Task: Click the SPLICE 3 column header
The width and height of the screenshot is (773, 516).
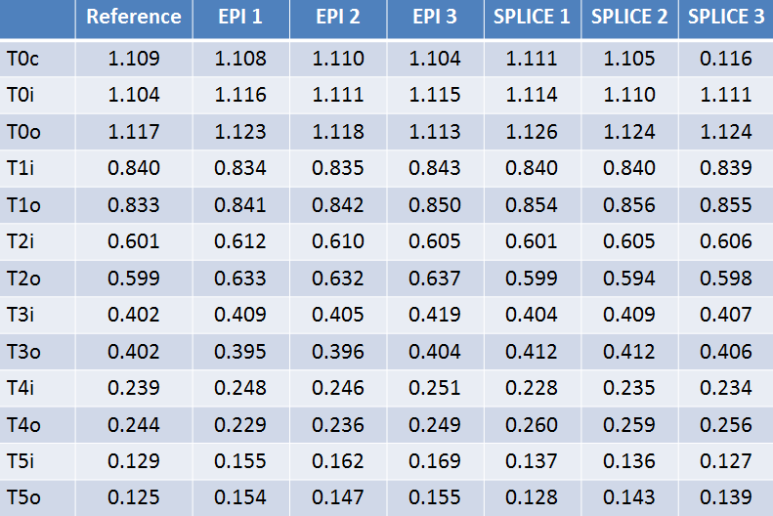Action: click(x=726, y=18)
